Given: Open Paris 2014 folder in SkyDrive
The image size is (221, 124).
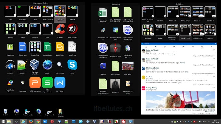Looking at the screenshot, I should (210, 30).
